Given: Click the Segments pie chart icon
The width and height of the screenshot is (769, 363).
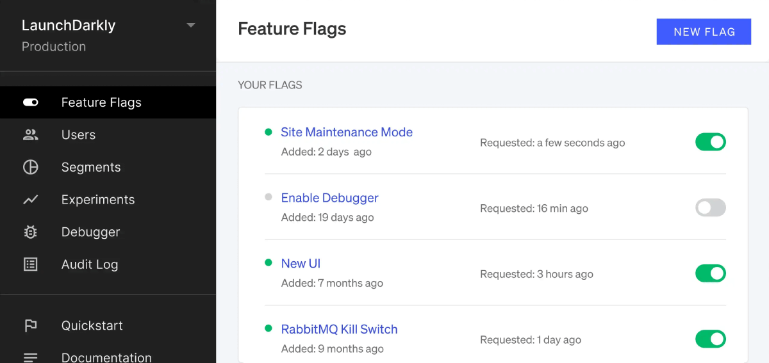Looking at the screenshot, I should (x=31, y=167).
